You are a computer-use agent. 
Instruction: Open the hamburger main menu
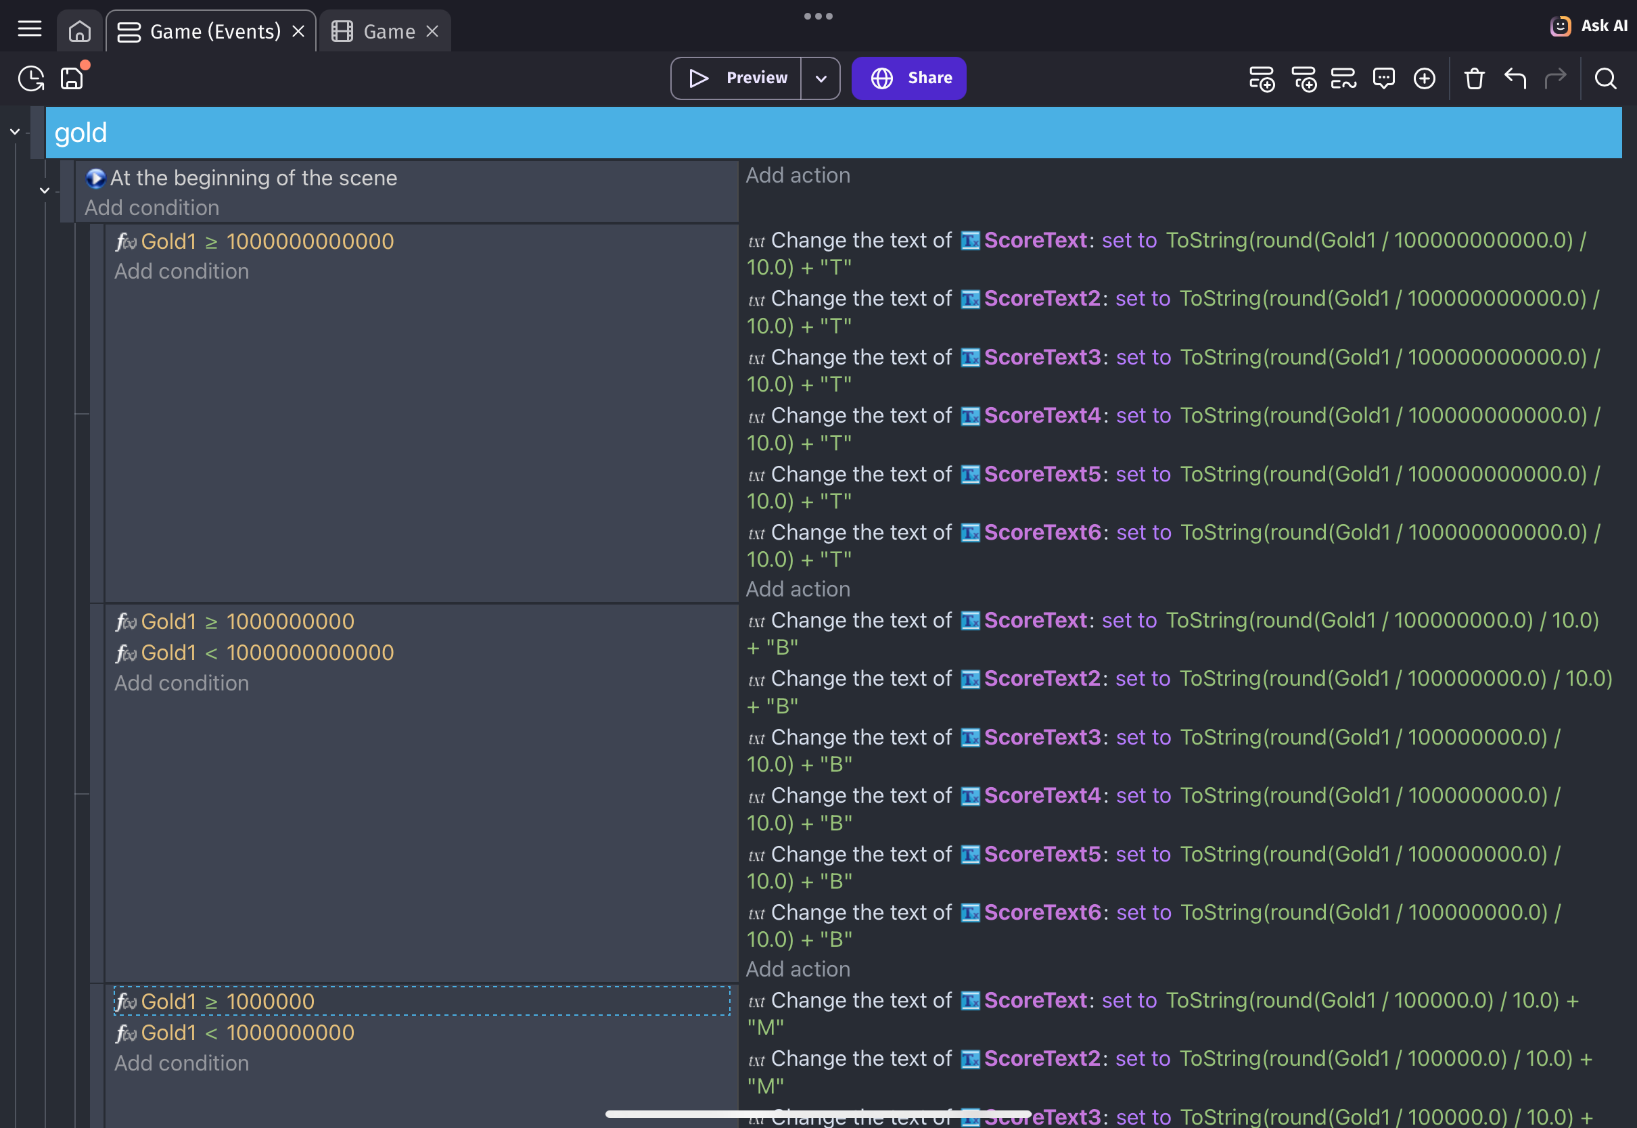[30, 29]
